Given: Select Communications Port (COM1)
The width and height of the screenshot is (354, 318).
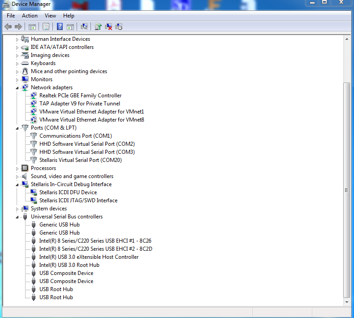Looking at the screenshot, I should click(76, 136).
